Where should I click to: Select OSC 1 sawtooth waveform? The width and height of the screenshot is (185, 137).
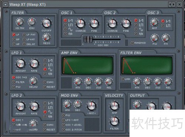65,20
